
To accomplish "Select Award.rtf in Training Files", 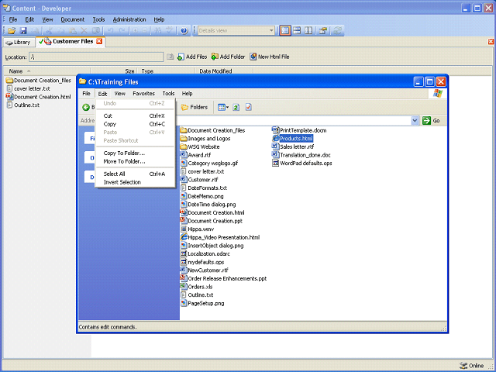I will point(196,155).
